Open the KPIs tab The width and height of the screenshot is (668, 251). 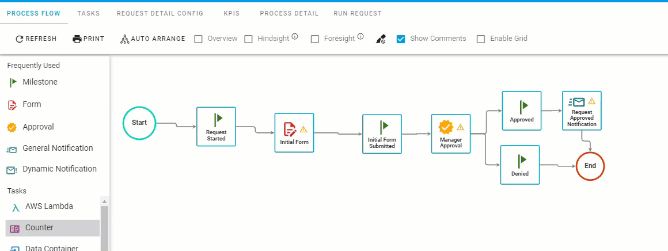tap(231, 13)
